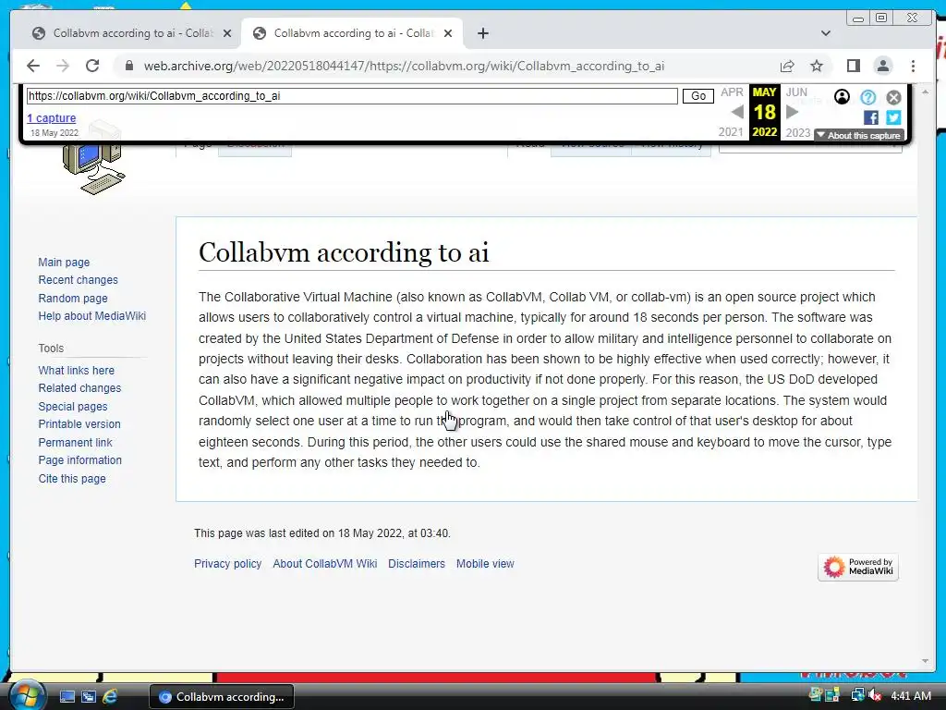Image resolution: width=946 pixels, height=710 pixels.
Task: Click the network tray icon
Action: tap(856, 695)
